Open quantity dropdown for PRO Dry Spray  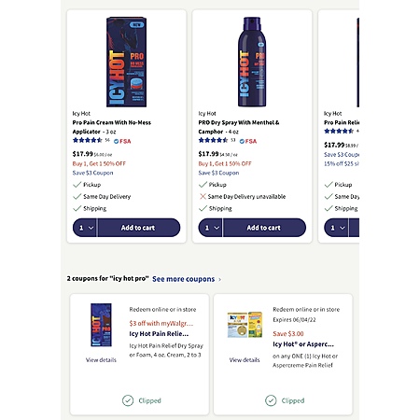click(211, 228)
